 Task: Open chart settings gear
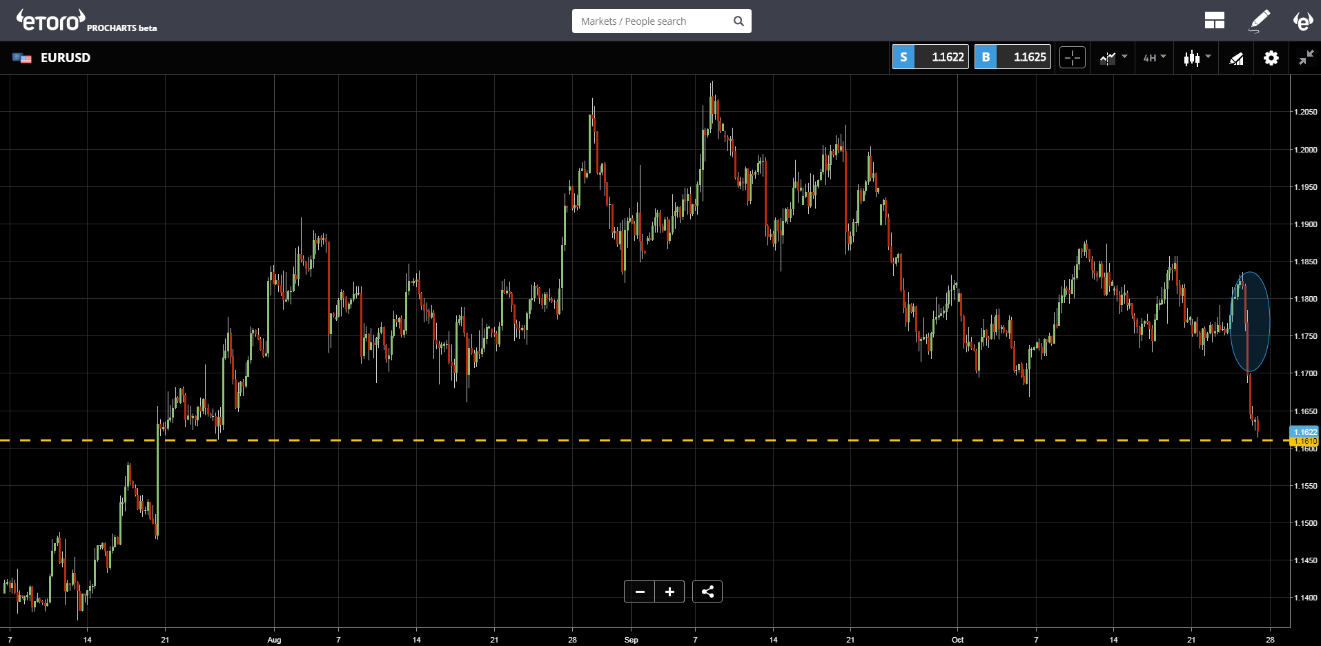pyautogui.click(x=1271, y=58)
